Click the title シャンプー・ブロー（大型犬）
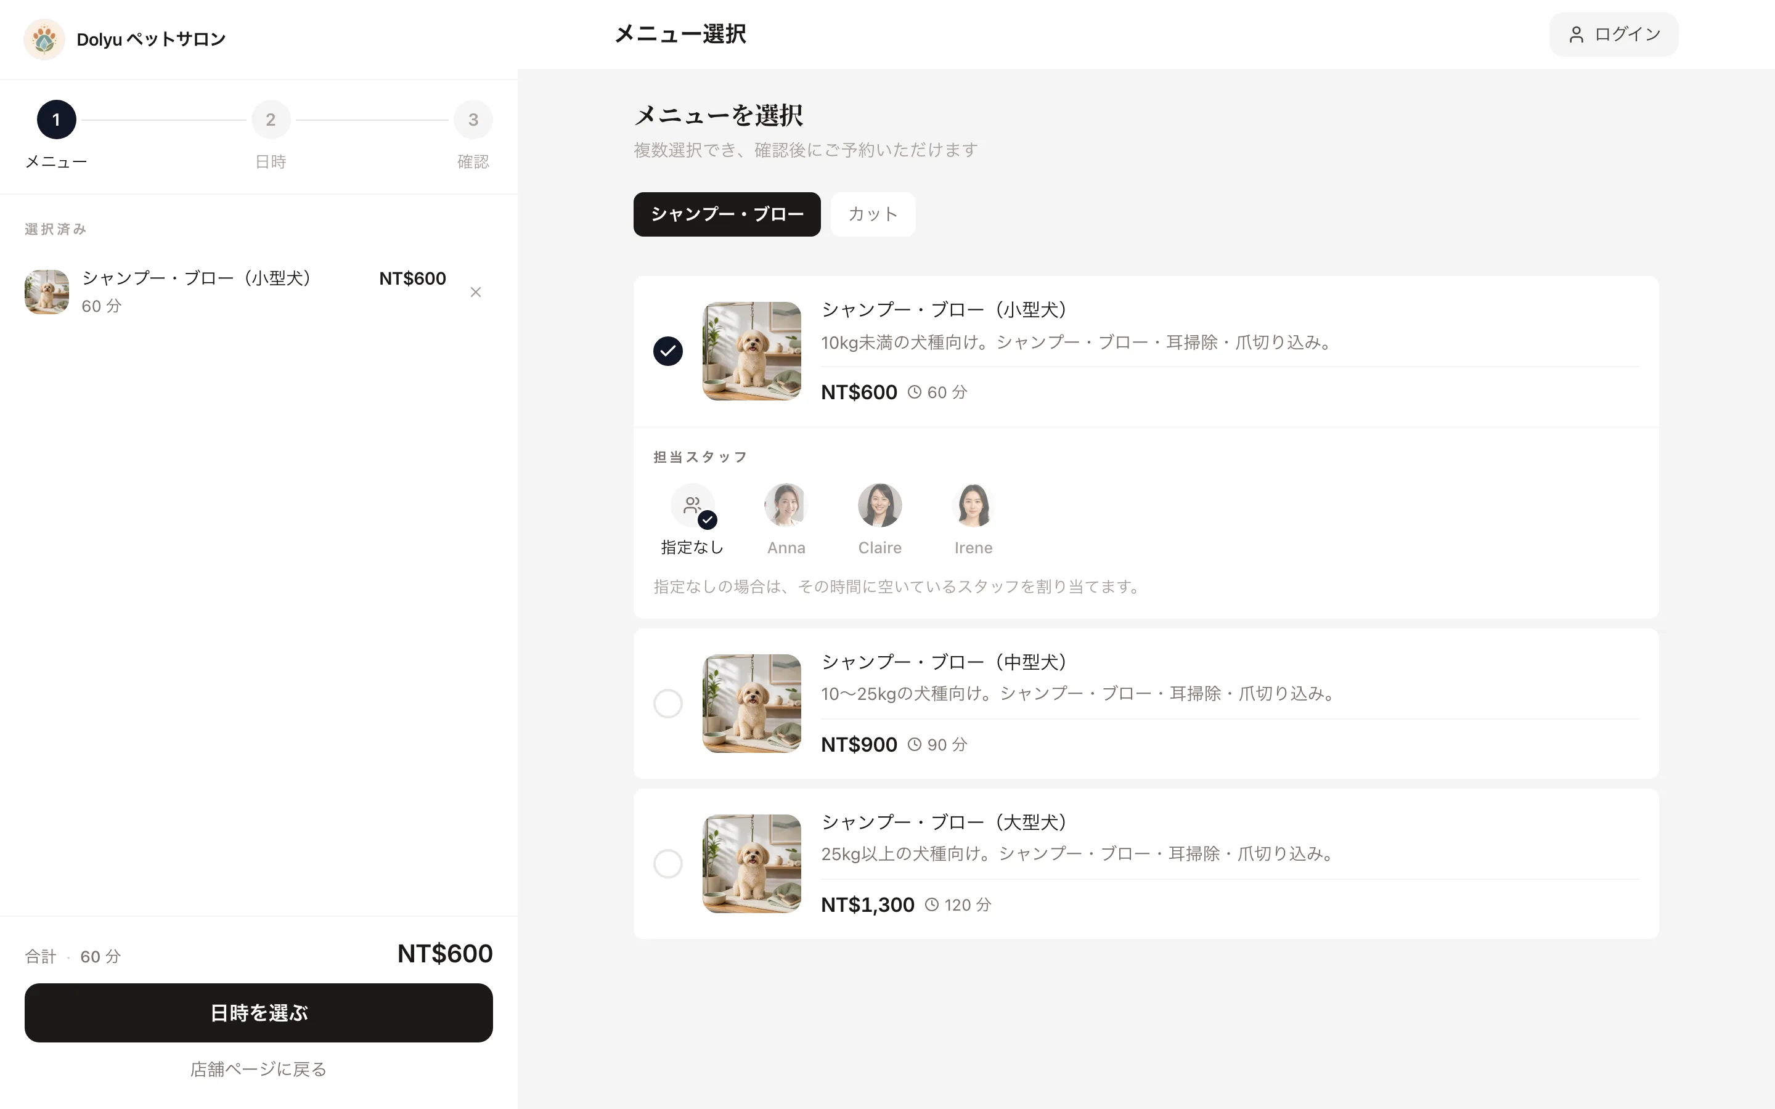Viewport: 1775px width, 1109px height. (944, 821)
